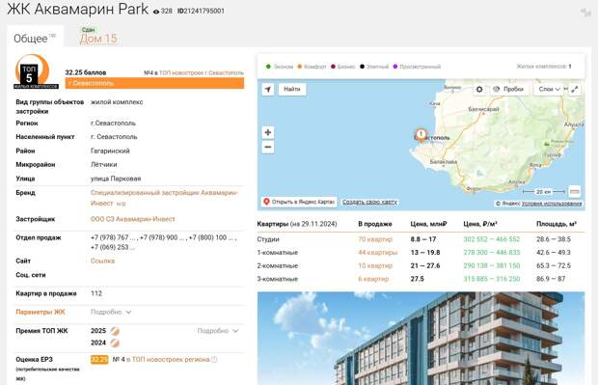Image resolution: width=598 pixels, height=385 pixels.
Task: Toggle the Эконом legend class filter
Action: [280, 67]
